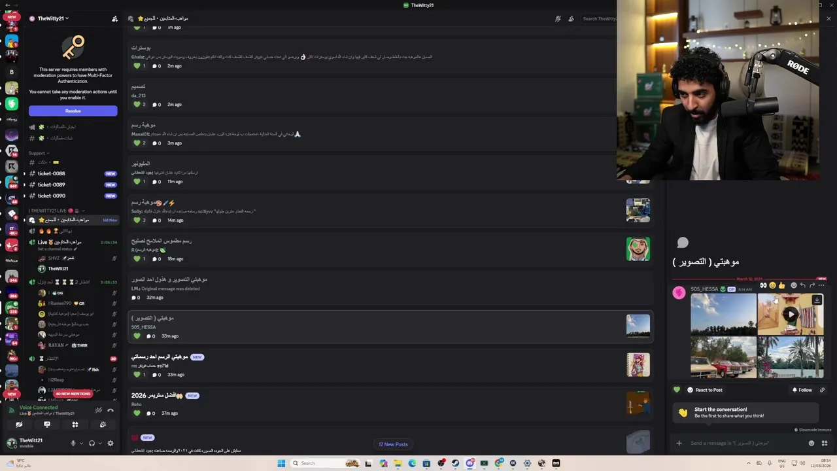This screenshot has width=837, height=471.
Task: Open emoji picker in message box
Action: point(811,443)
